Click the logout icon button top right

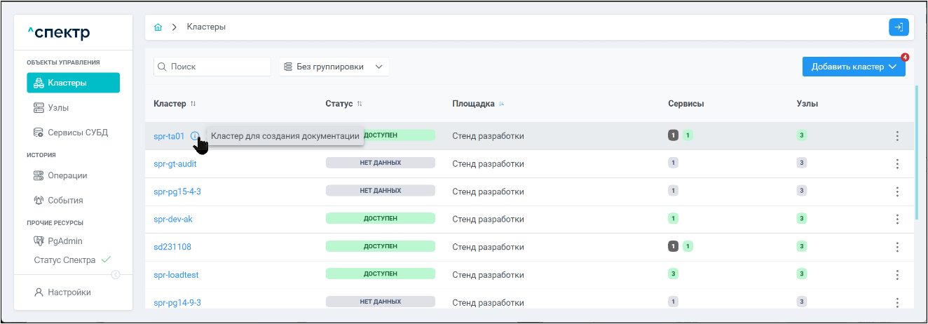(898, 27)
